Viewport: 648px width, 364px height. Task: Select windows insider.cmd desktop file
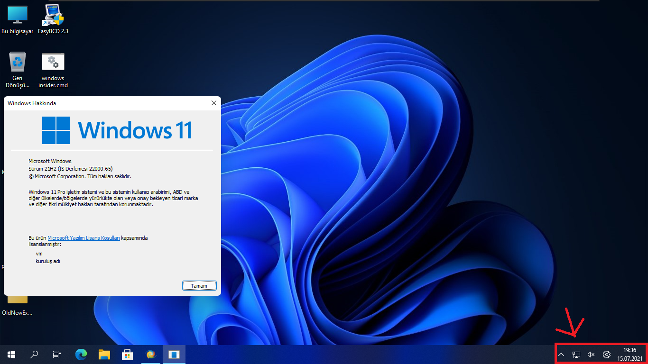[x=53, y=70]
